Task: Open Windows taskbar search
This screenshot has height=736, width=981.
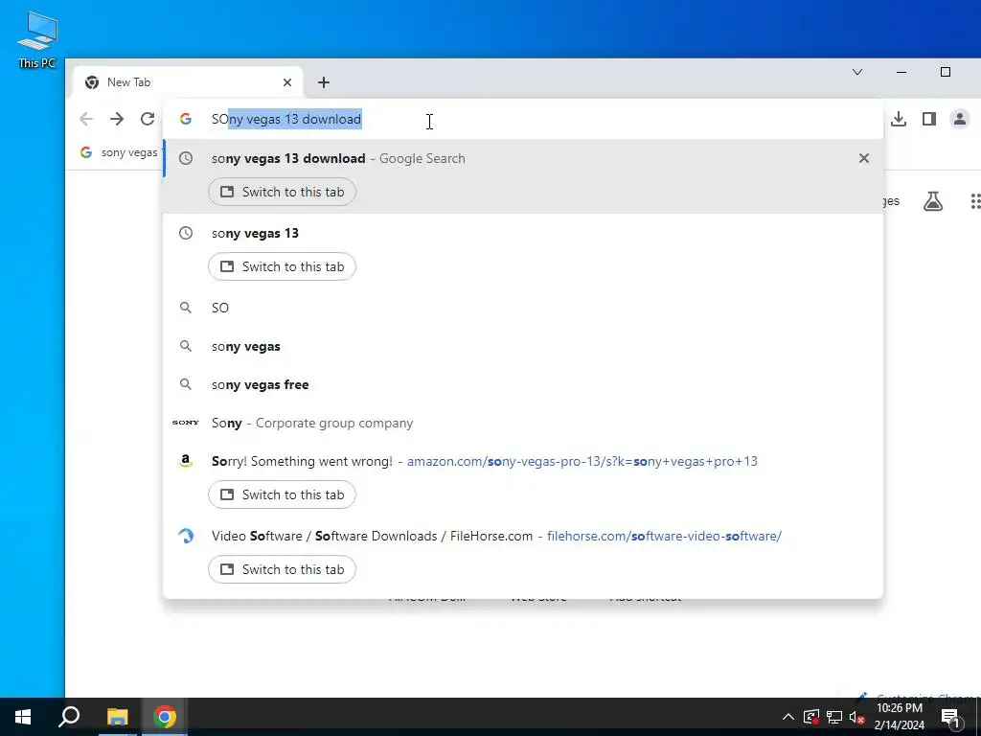Action: click(69, 717)
